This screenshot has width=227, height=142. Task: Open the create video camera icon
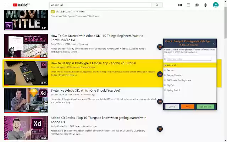pyautogui.click(x=180, y=5)
